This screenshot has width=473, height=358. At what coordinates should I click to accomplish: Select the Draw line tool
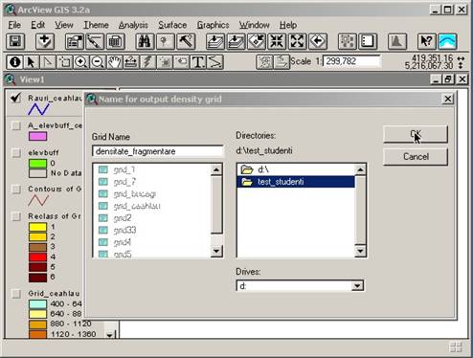click(x=214, y=62)
